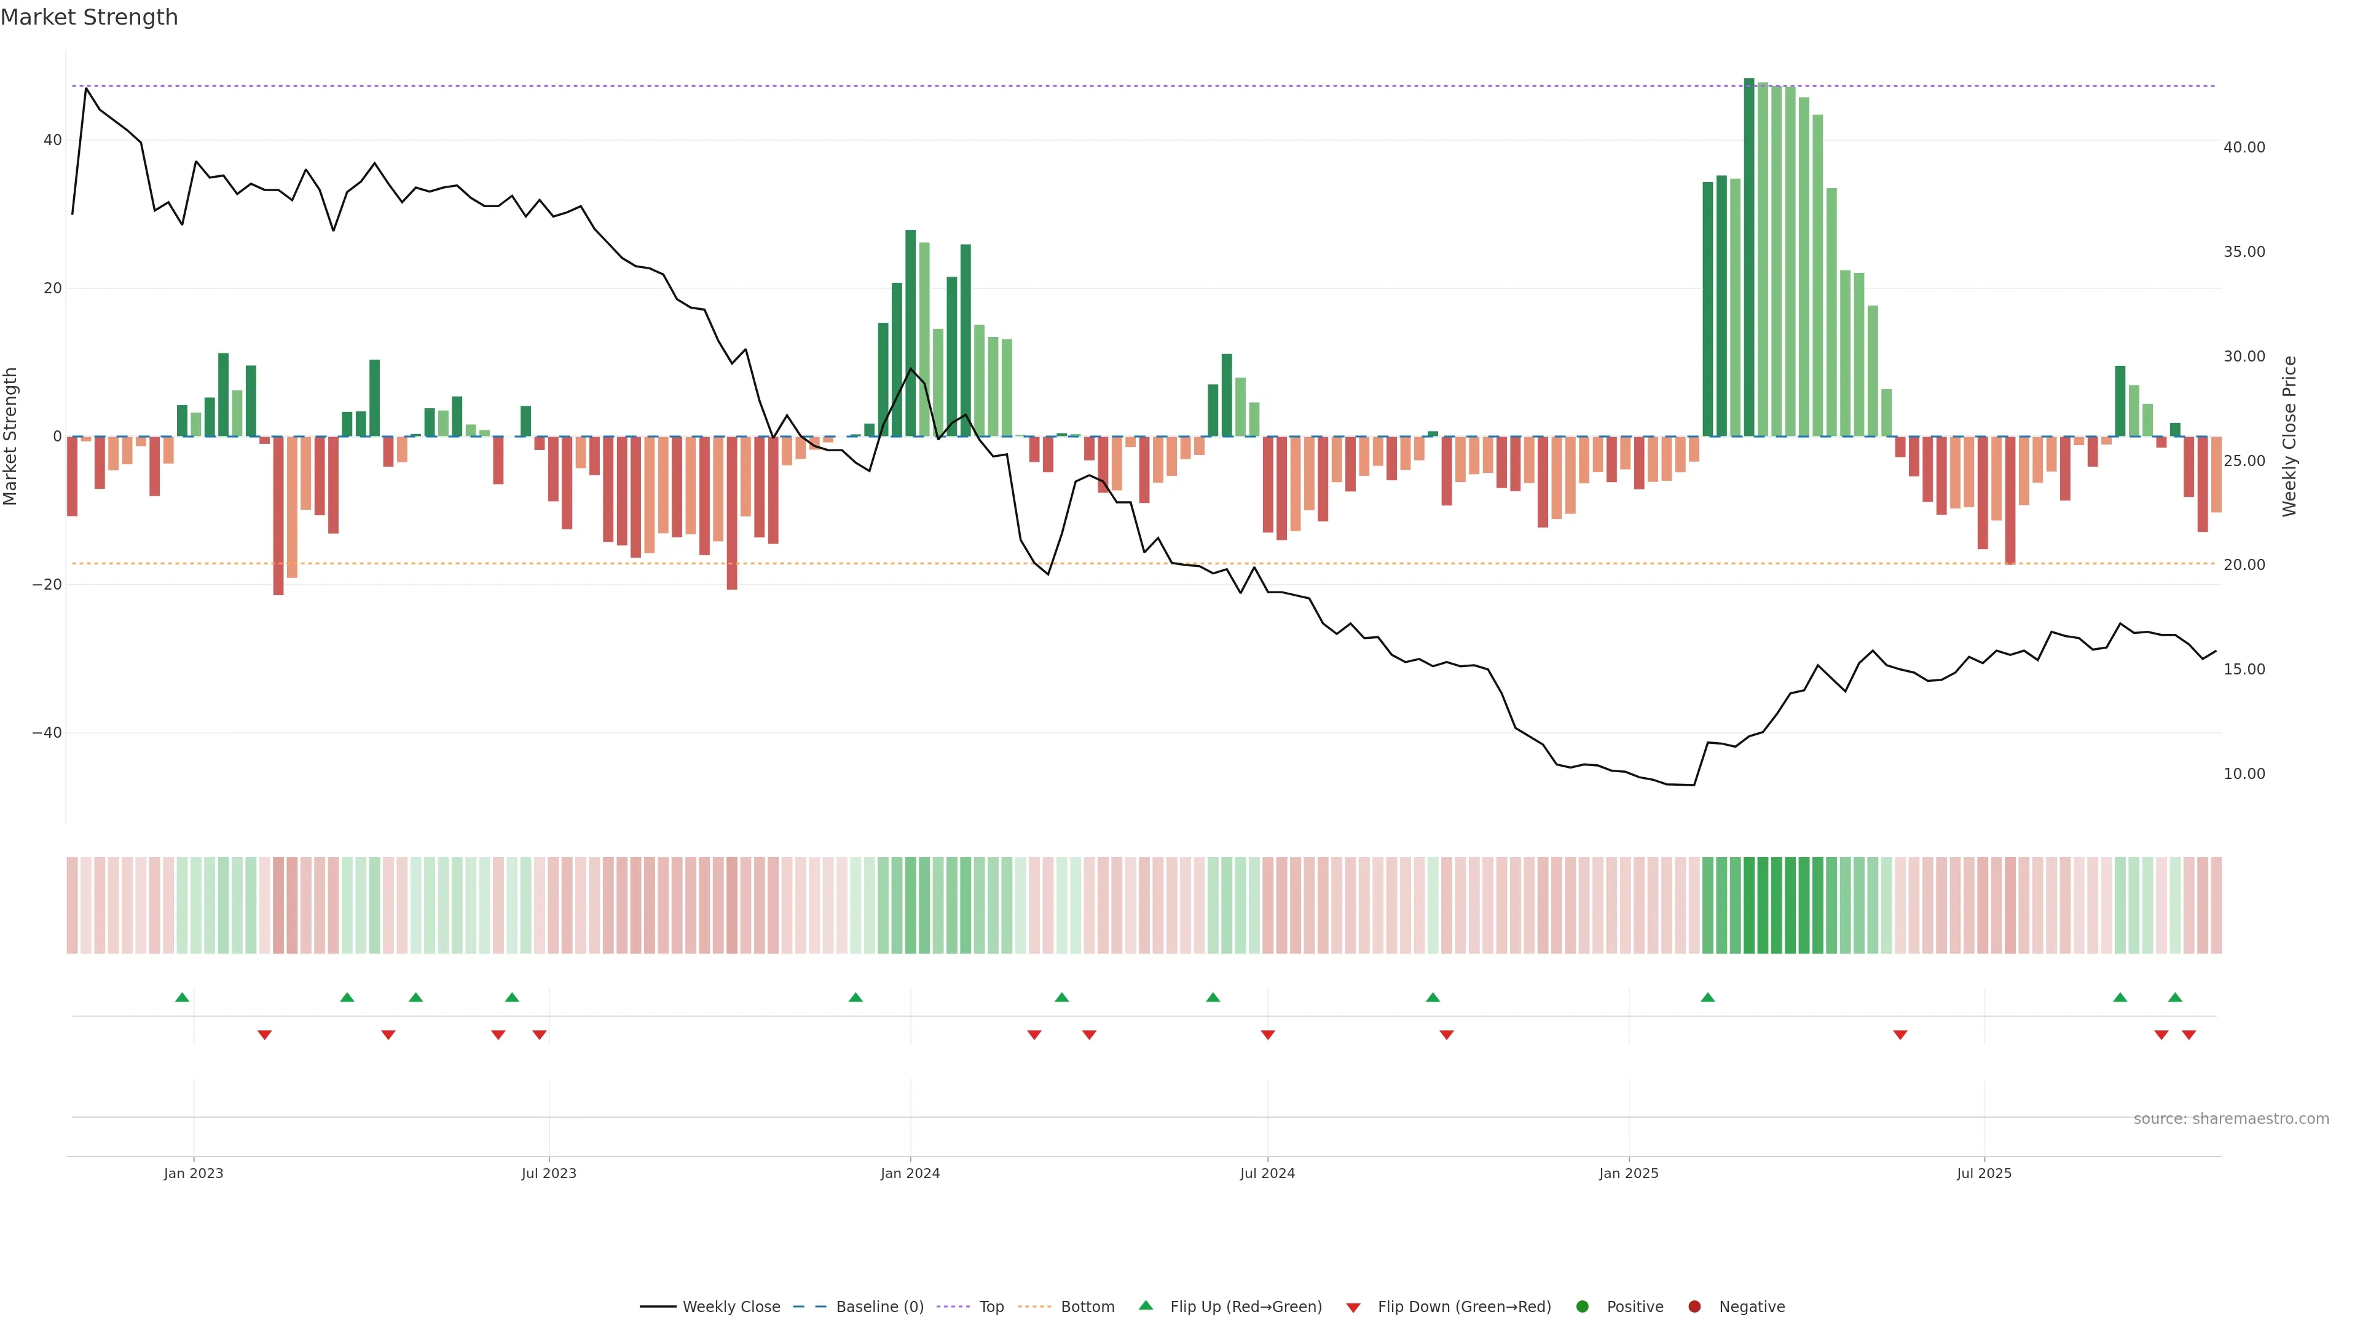
Task: Click the dark red Negative legend circle
Action: point(1694,1306)
